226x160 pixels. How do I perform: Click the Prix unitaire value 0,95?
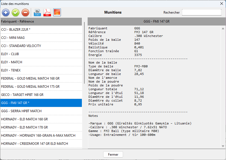click(x=138, y=104)
